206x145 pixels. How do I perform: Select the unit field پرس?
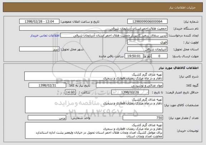click(x=47, y=118)
